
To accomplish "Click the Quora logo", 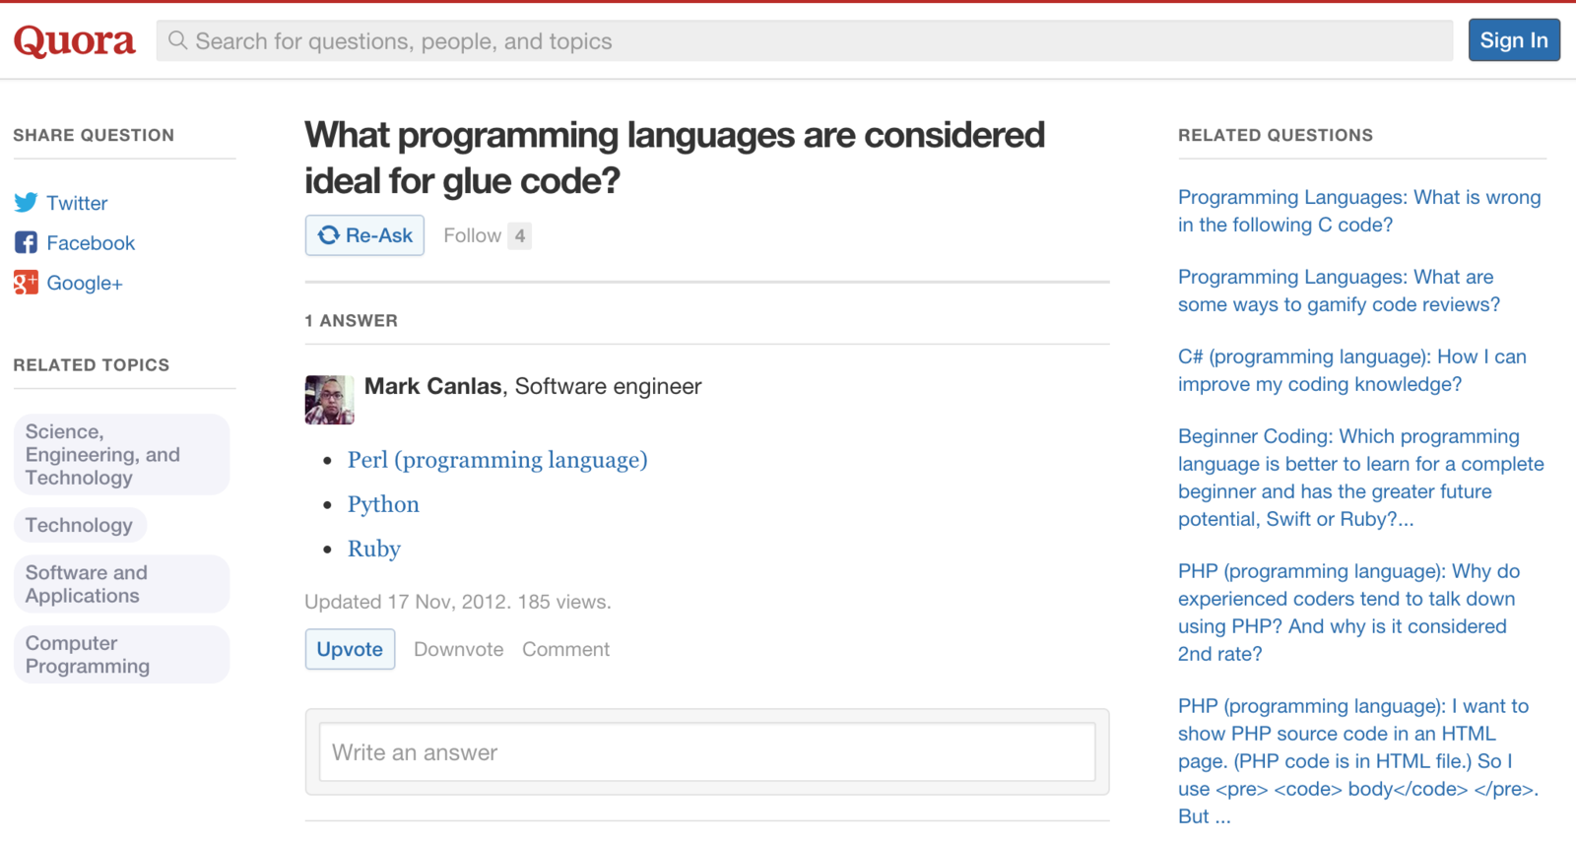I will coord(74,41).
